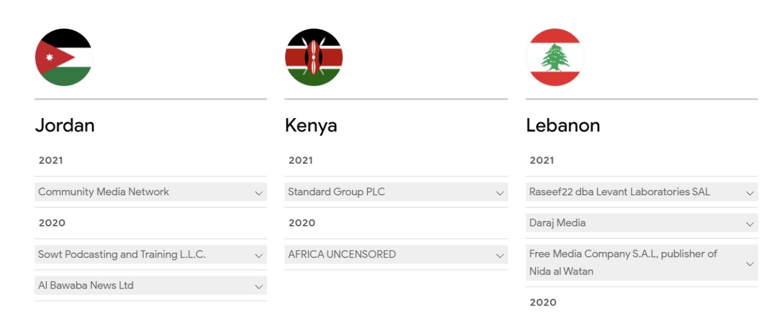
Task: Expand Sowt Podcasting and Training chevron
Action: coord(259,256)
